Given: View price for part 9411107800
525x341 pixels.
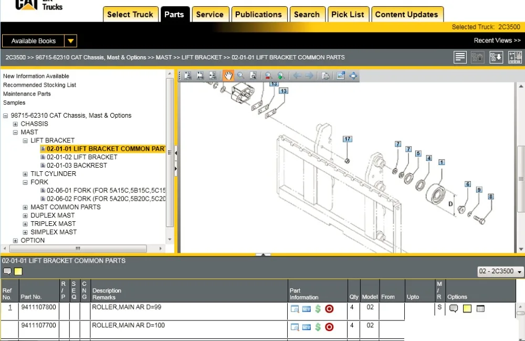Looking at the screenshot, I should point(318,309).
